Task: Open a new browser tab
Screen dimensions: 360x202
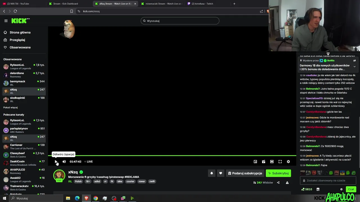Action: (x=234, y=4)
